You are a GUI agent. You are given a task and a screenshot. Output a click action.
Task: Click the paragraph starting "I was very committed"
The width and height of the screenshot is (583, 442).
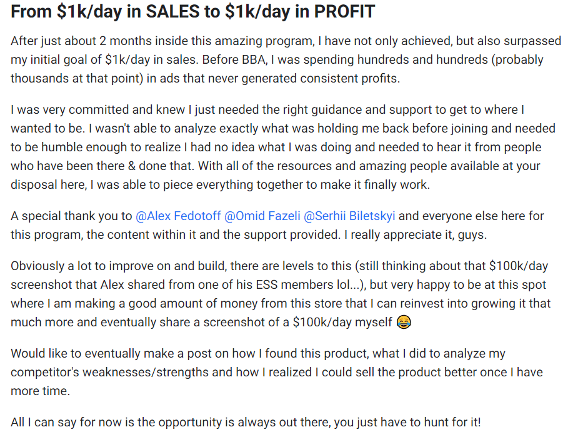pyautogui.click(x=282, y=147)
